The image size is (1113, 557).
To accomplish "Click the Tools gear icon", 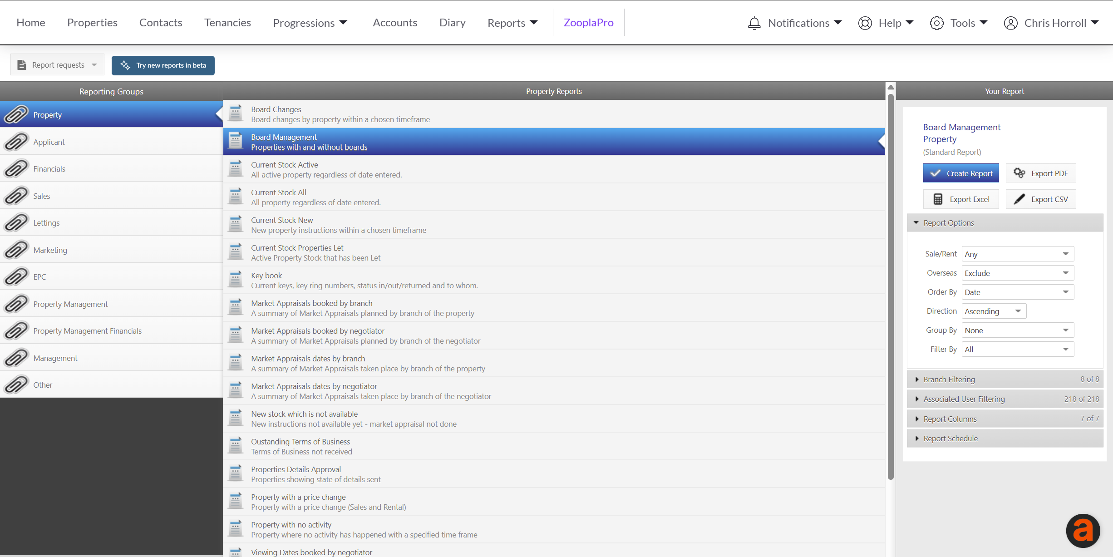I will pyautogui.click(x=937, y=23).
